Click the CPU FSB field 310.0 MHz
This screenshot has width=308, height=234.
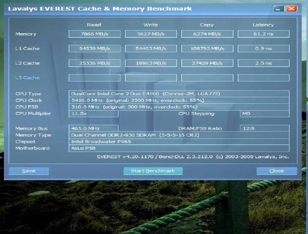point(179,107)
